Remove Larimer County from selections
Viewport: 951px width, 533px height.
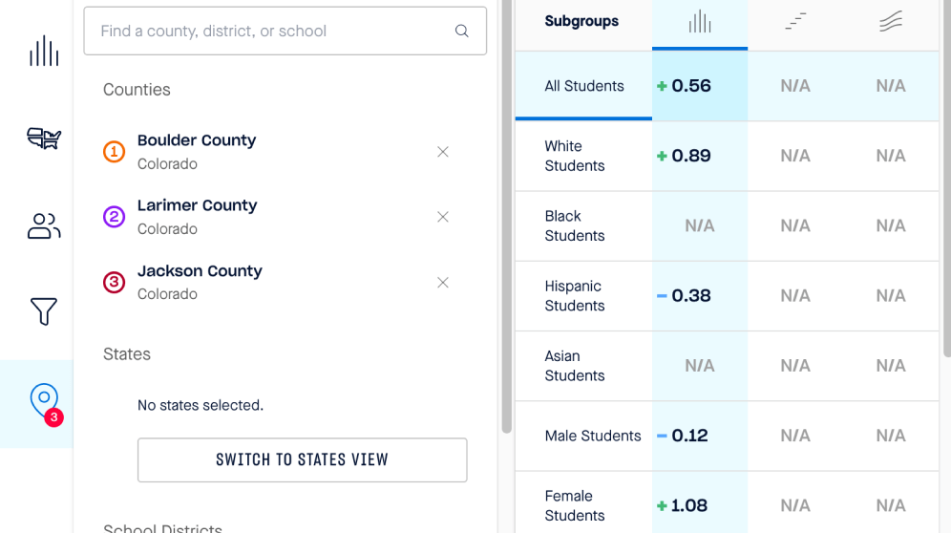(443, 217)
